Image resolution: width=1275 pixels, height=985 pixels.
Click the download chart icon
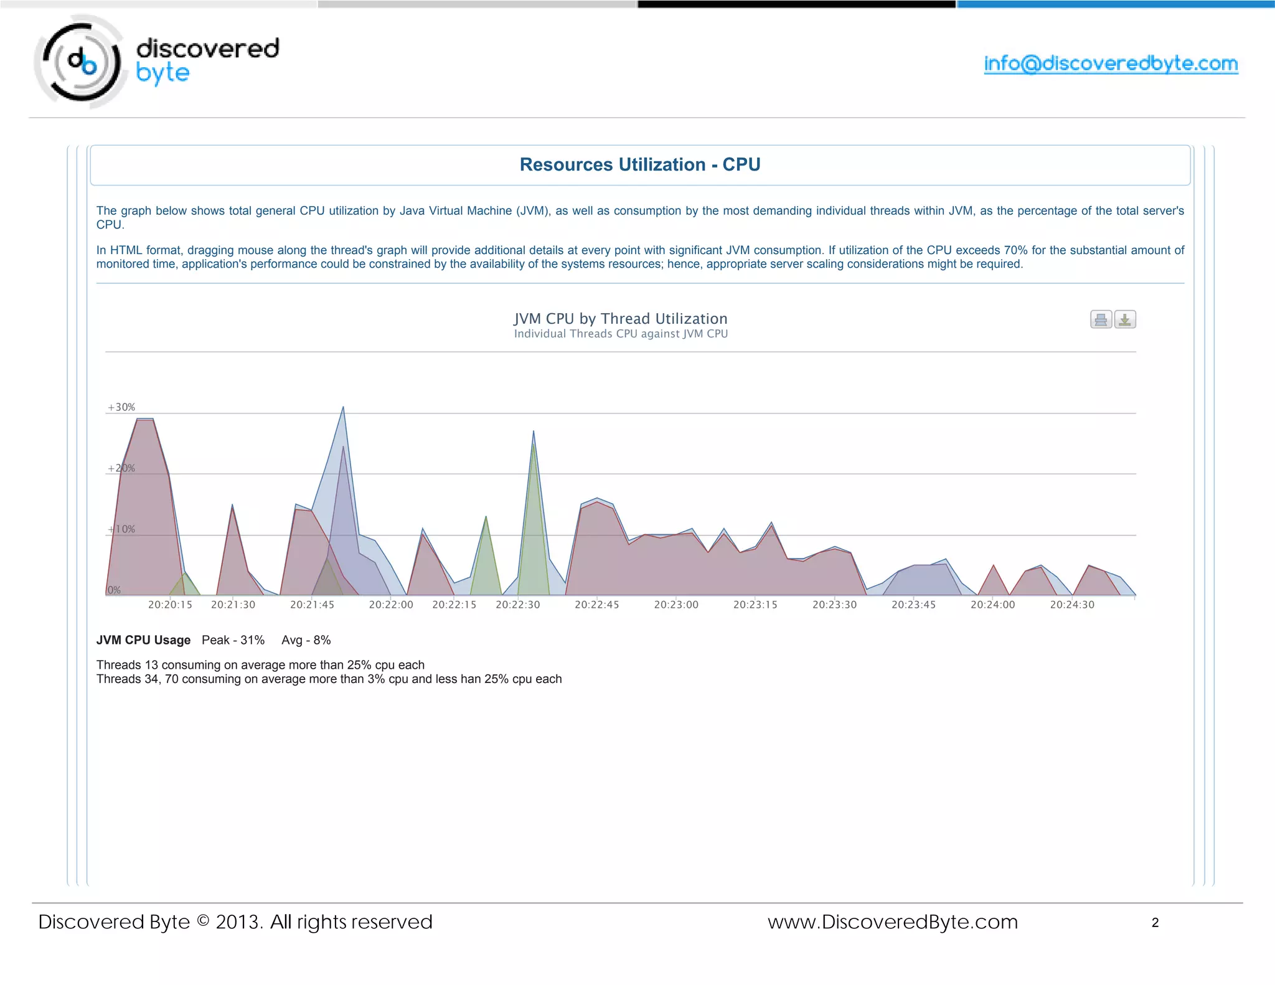pos(1124,319)
